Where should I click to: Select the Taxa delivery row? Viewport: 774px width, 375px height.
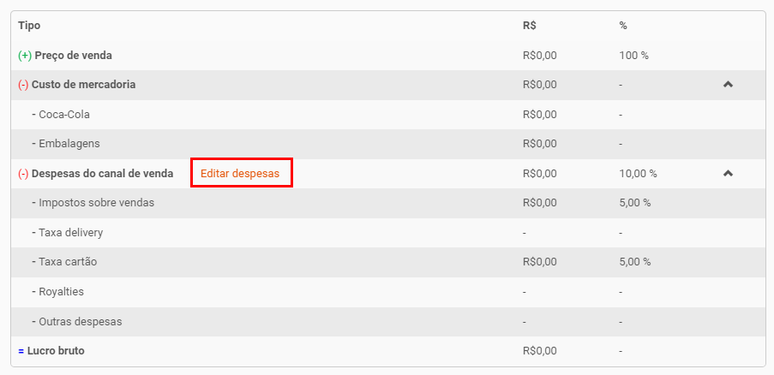click(x=388, y=233)
